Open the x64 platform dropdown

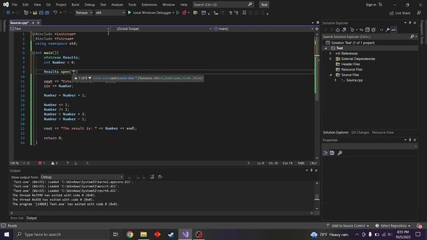pyautogui.click(x=110, y=13)
